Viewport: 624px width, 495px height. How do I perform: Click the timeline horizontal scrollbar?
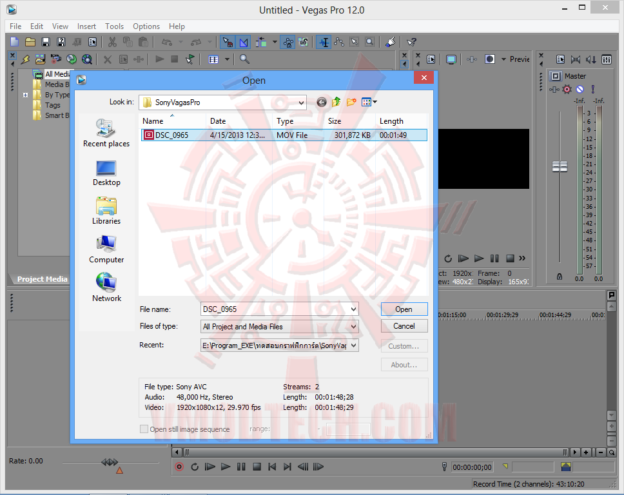click(376, 452)
